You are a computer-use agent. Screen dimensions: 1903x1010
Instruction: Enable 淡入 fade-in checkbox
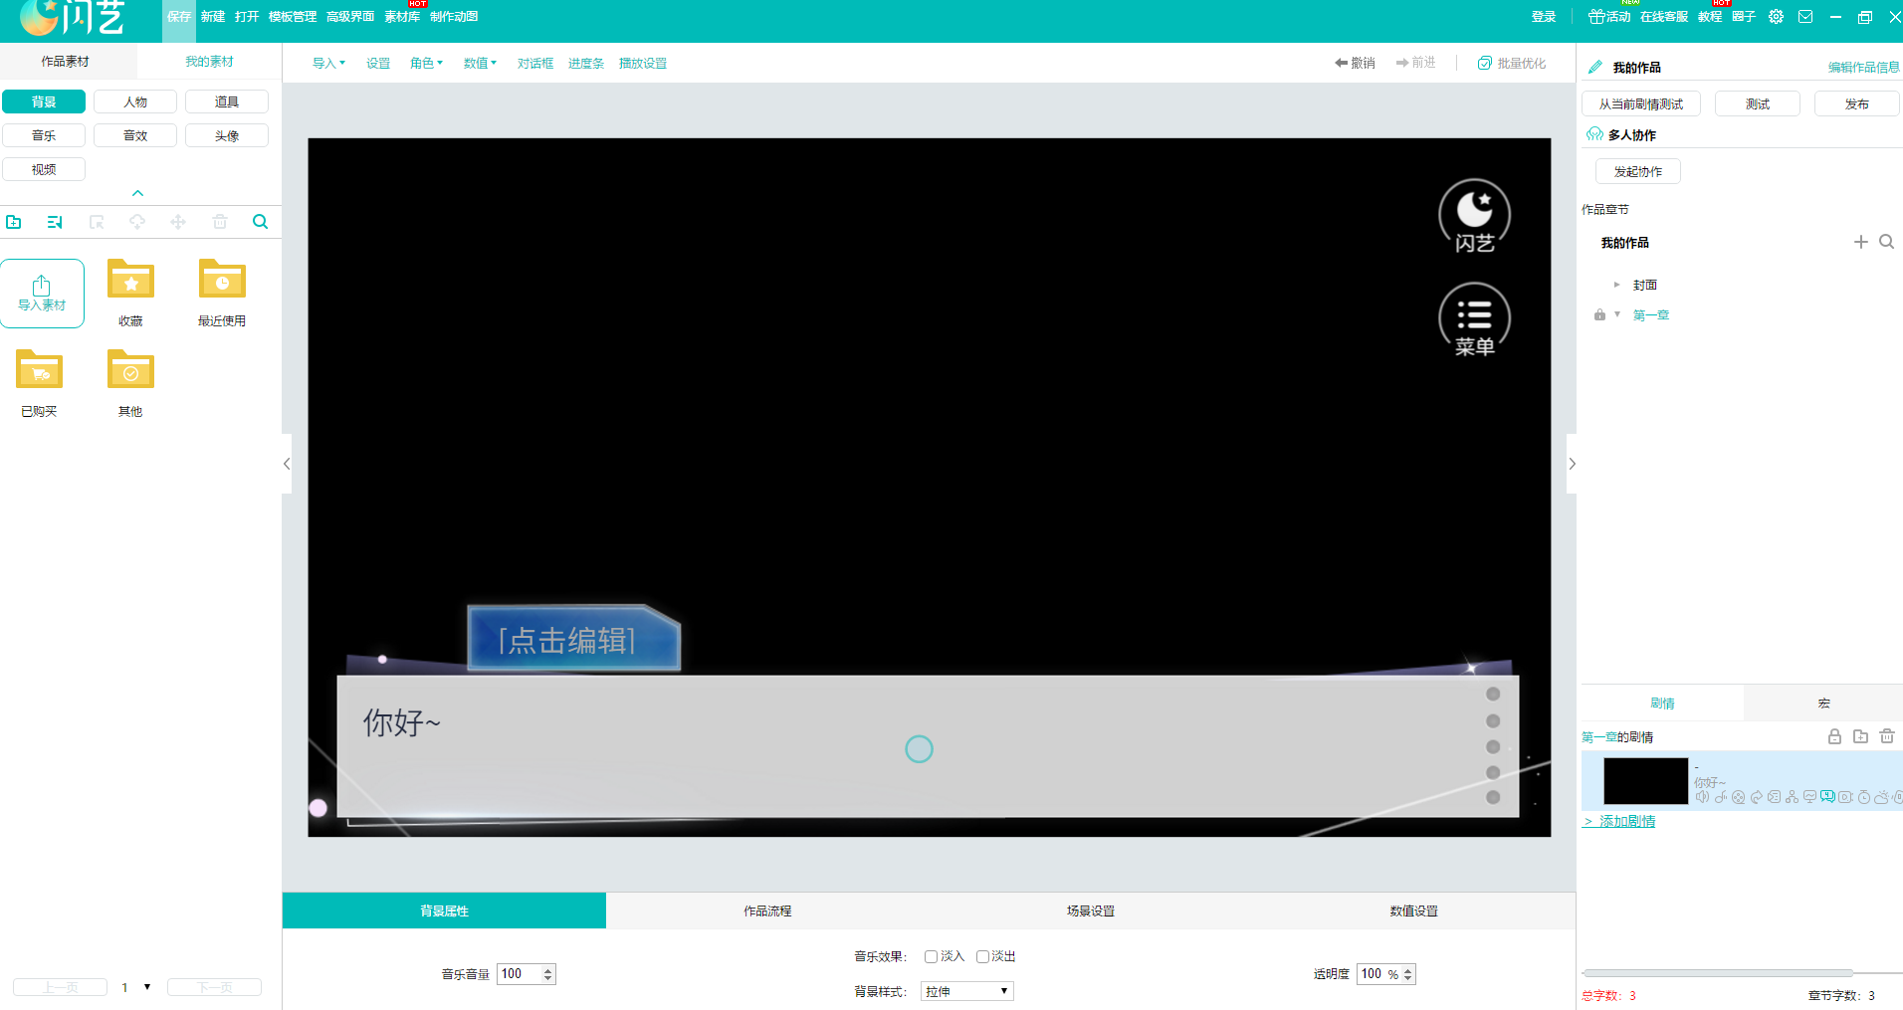931,956
